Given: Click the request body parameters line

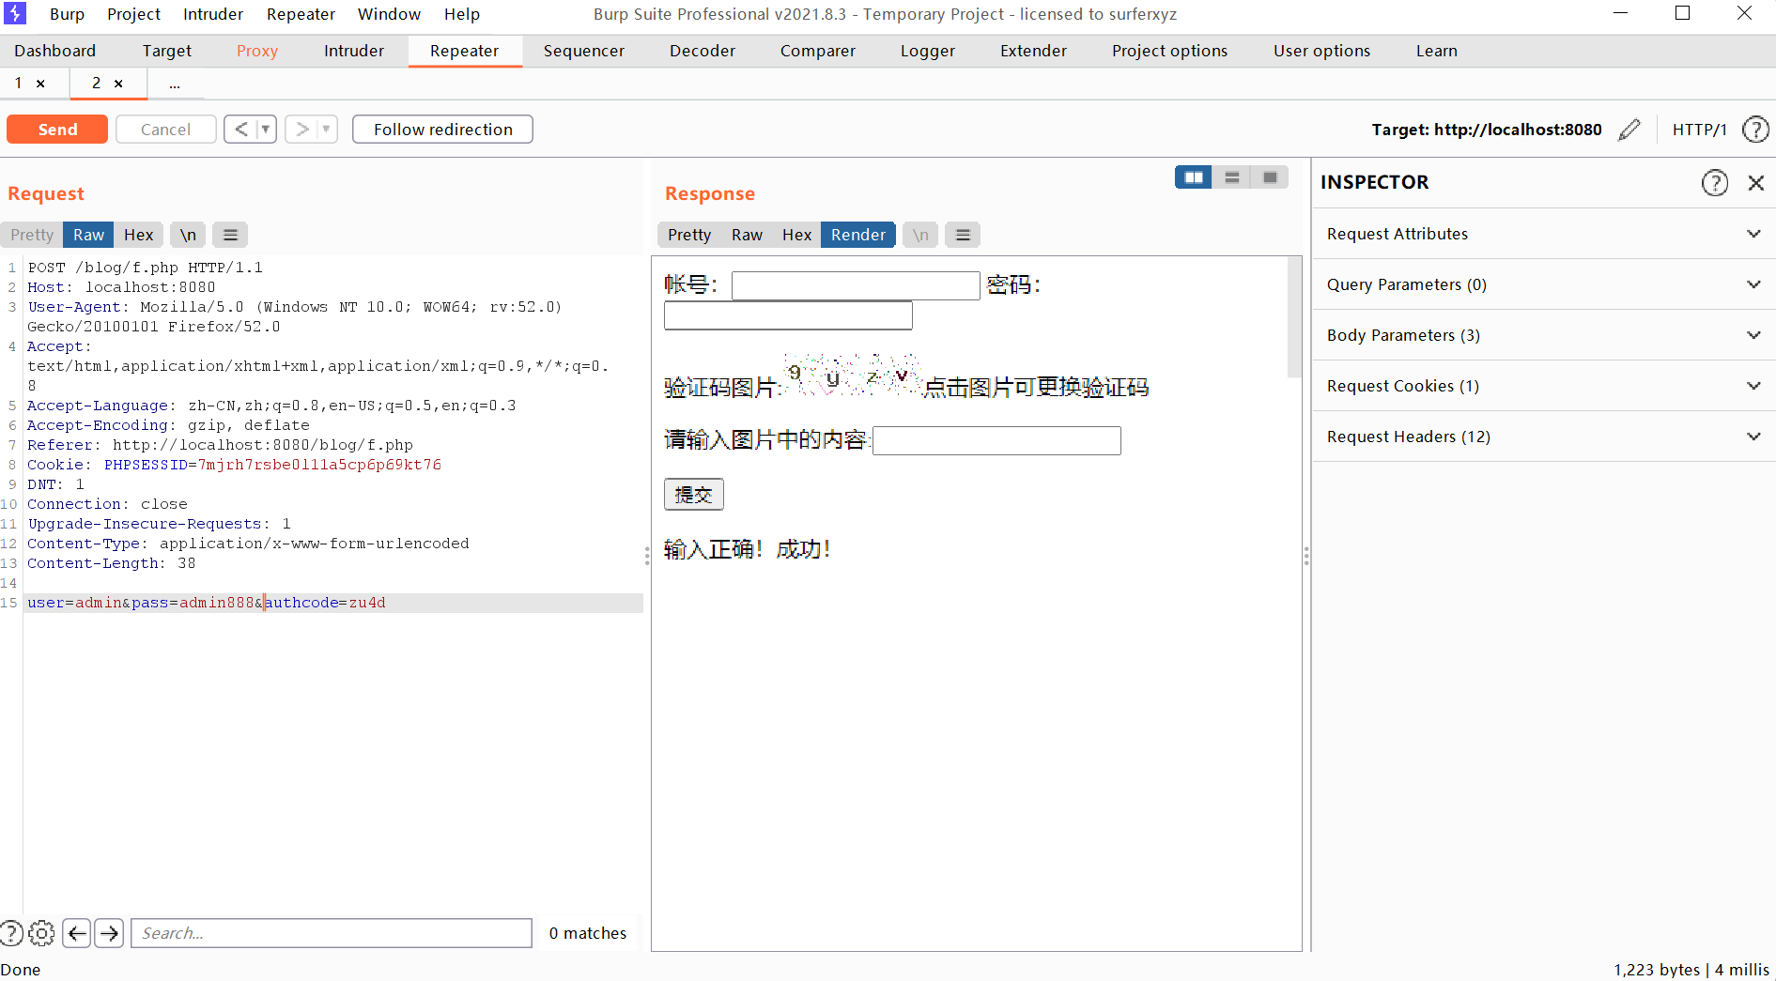Looking at the screenshot, I should tap(207, 603).
